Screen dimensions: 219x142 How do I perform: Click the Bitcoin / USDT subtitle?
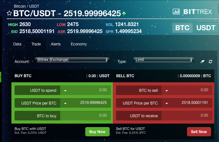point(27,6)
